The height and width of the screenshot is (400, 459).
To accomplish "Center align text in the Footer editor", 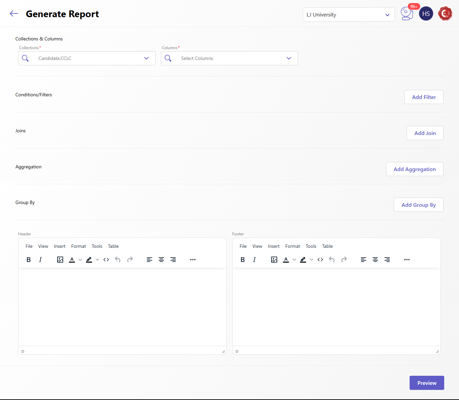I will tap(375, 260).
